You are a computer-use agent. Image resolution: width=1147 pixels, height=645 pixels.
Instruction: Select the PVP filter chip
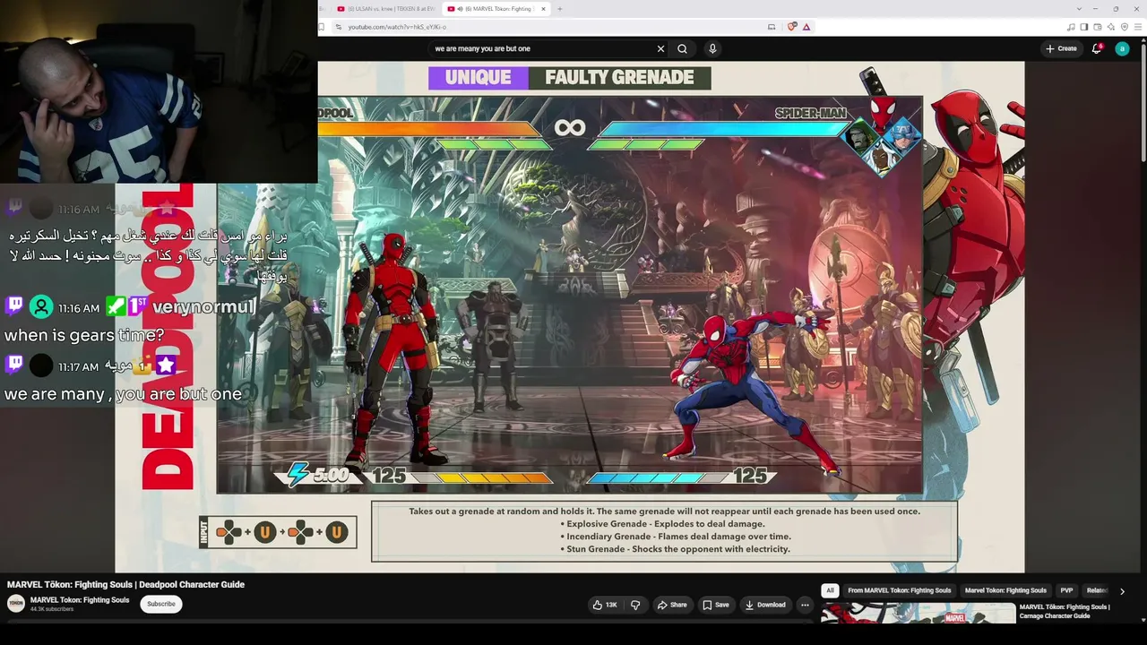pyautogui.click(x=1066, y=590)
